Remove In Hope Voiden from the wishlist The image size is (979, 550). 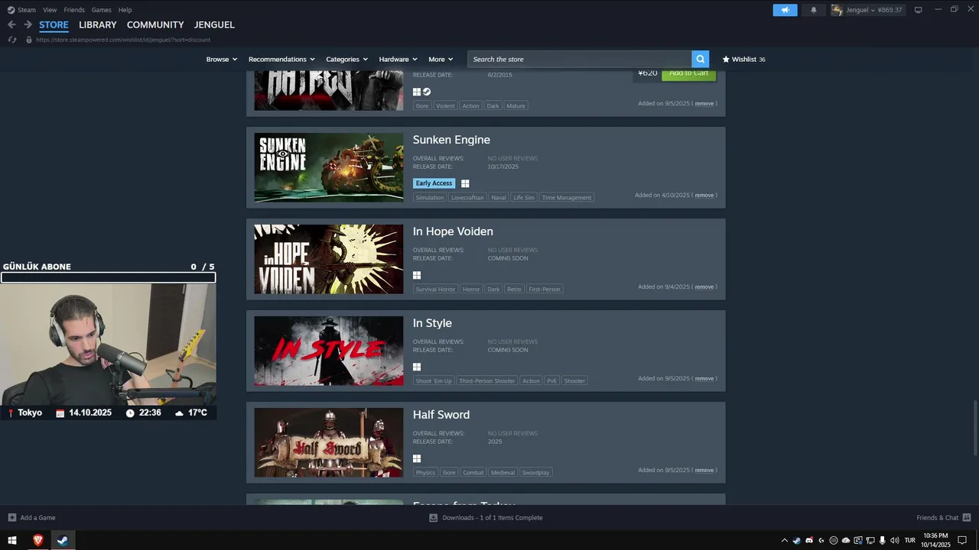pyautogui.click(x=704, y=287)
